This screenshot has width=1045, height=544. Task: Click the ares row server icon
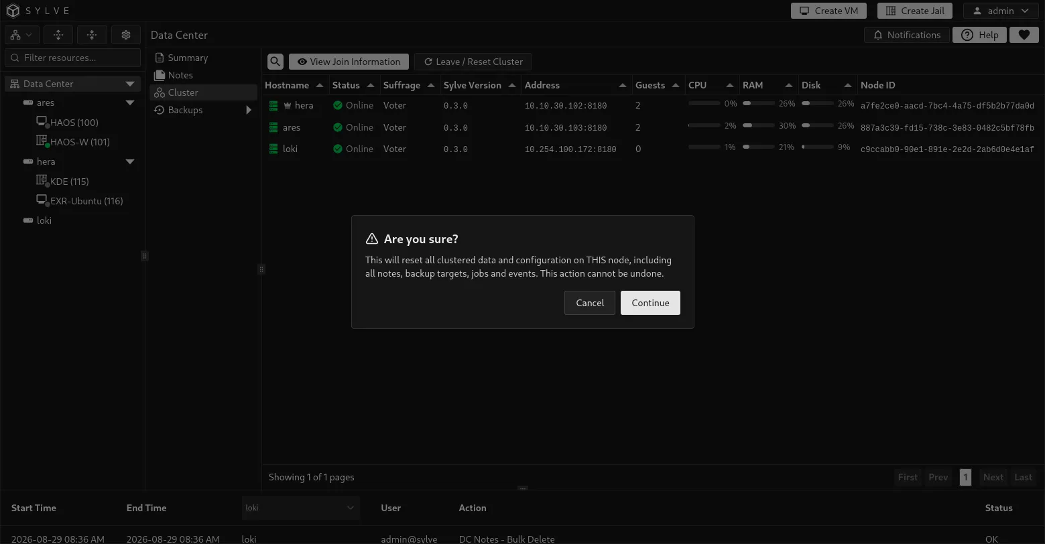(273, 127)
